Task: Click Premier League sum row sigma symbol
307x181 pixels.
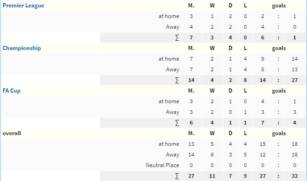Action: coord(177,37)
